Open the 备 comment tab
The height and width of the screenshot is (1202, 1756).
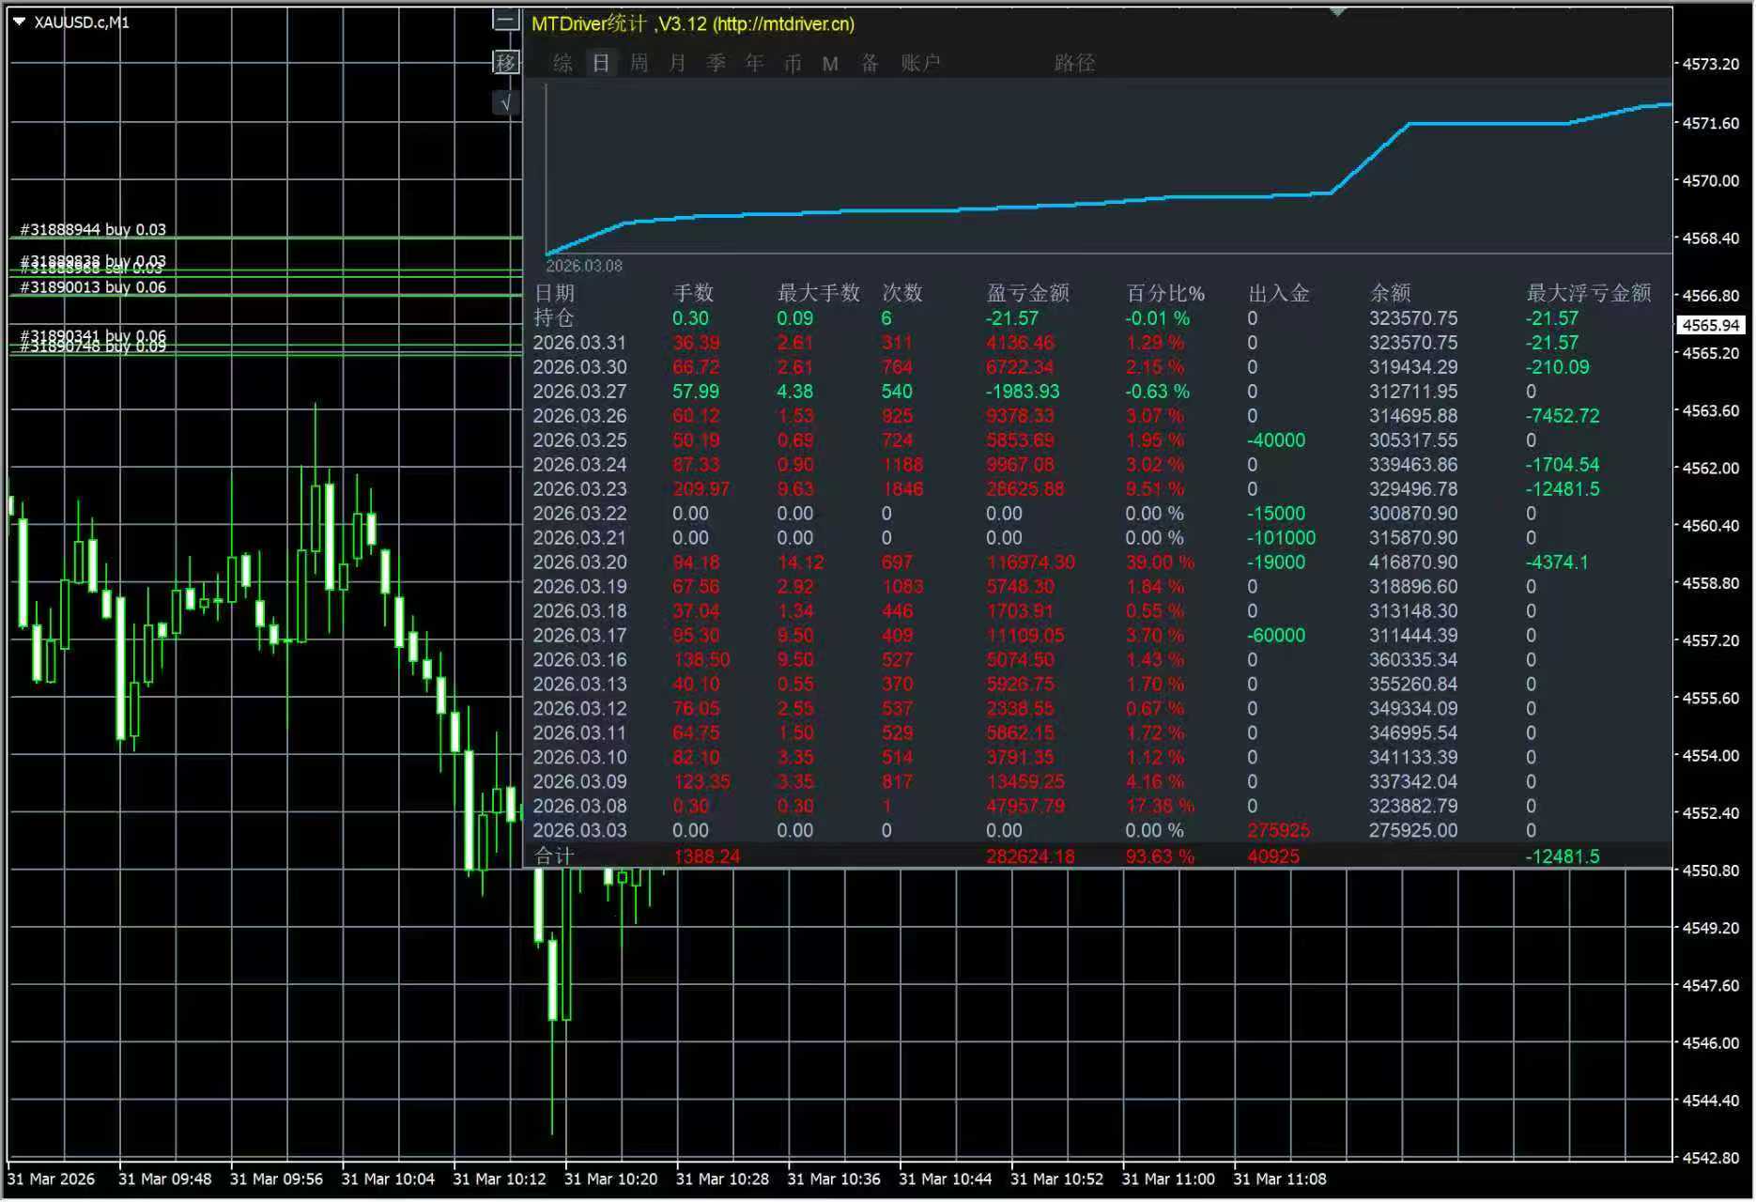870,63
